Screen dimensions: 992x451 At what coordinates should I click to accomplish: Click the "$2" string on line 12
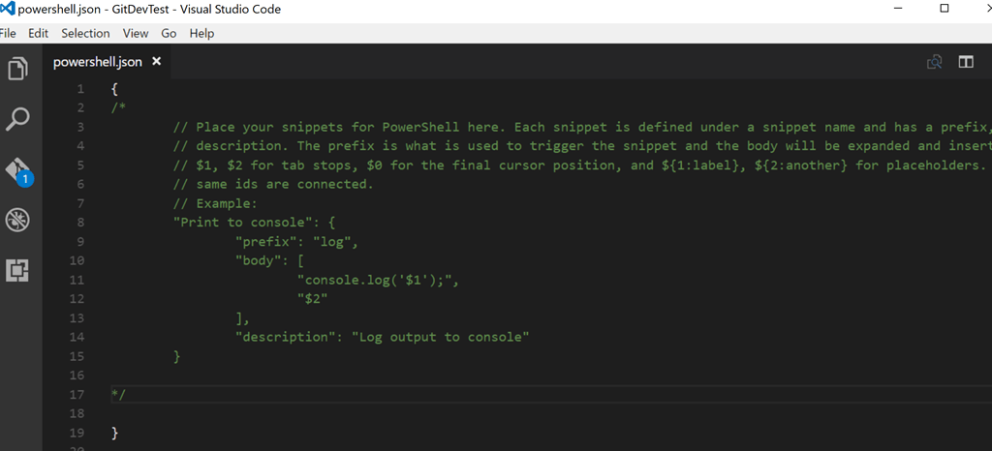click(x=313, y=299)
